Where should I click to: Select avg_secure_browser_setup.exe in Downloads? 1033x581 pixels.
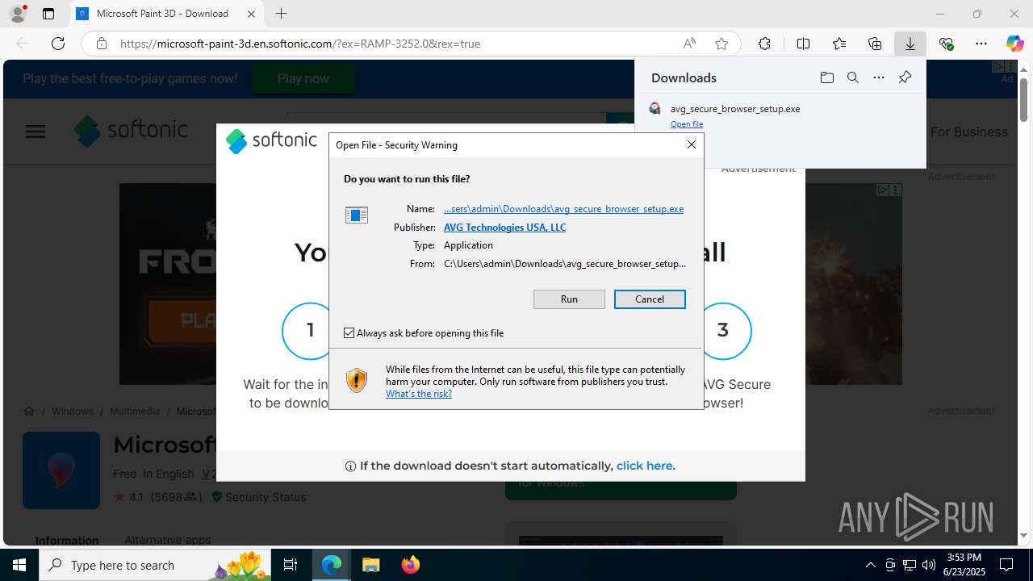pos(734,109)
